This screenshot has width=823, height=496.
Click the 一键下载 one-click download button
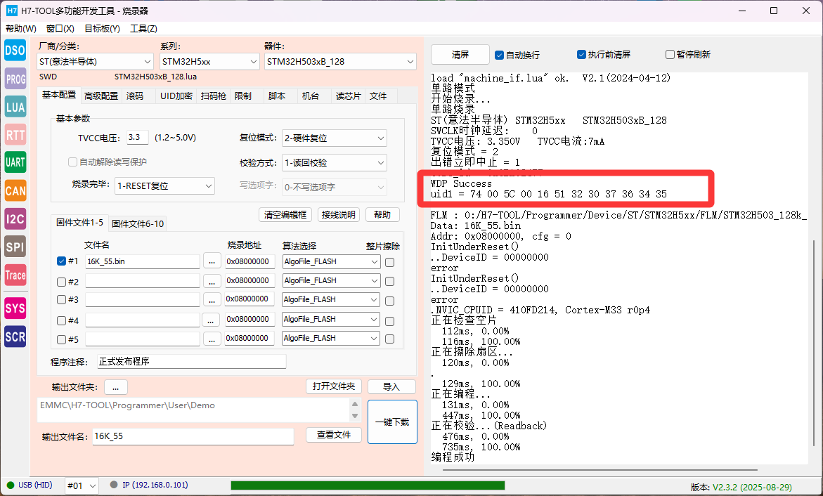392,422
